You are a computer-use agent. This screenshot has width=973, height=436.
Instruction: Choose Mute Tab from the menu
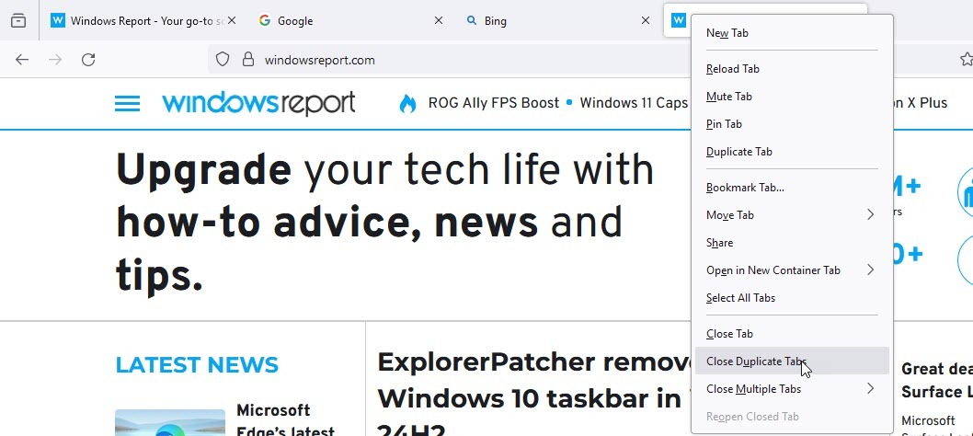(792, 97)
